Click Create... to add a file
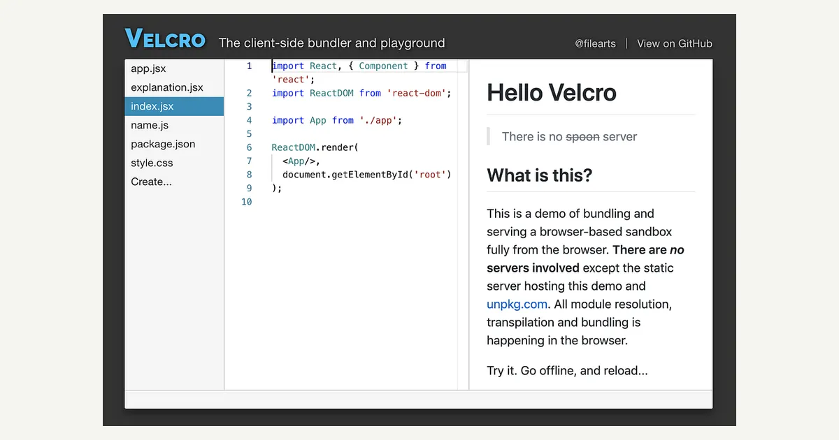This screenshot has height=440, width=839. click(174, 182)
